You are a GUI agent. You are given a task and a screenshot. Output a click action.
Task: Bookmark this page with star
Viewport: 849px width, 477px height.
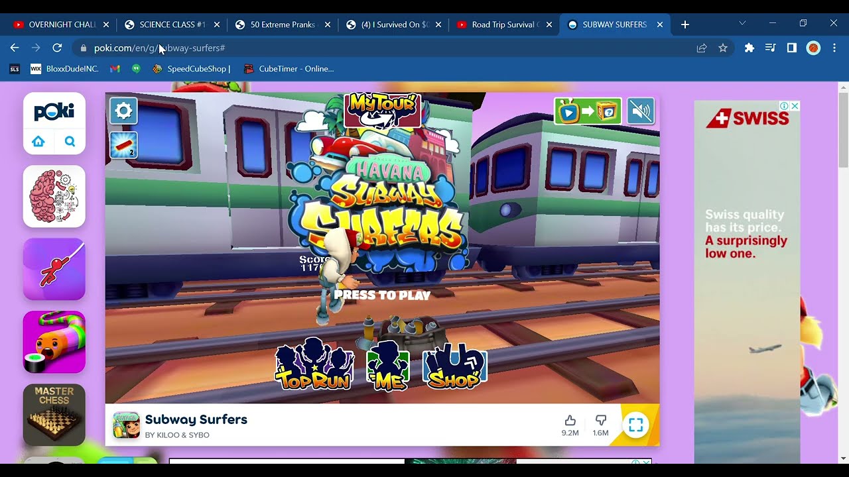(723, 48)
